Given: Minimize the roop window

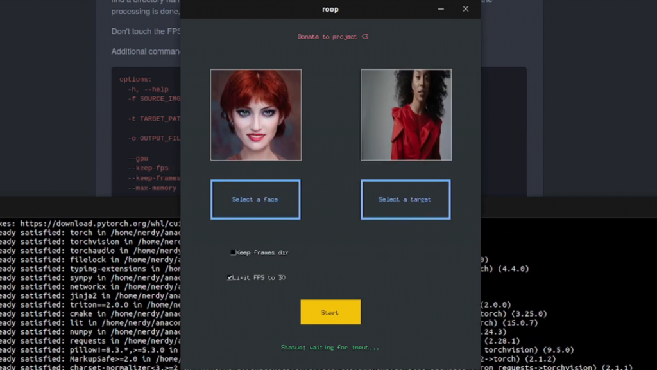Looking at the screenshot, I should [x=441, y=9].
